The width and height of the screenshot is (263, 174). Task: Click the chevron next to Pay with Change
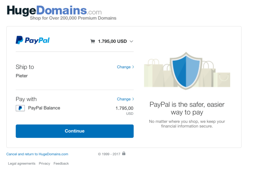[x=133, y=99]
